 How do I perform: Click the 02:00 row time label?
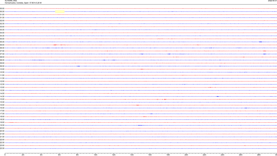point(2,21)
